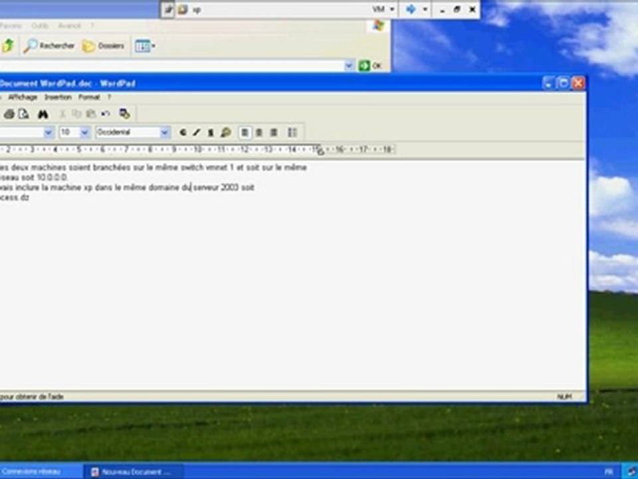Click the Print icon in WordPad toolbar
Screen dimensions: 638x479
[9, 114]
